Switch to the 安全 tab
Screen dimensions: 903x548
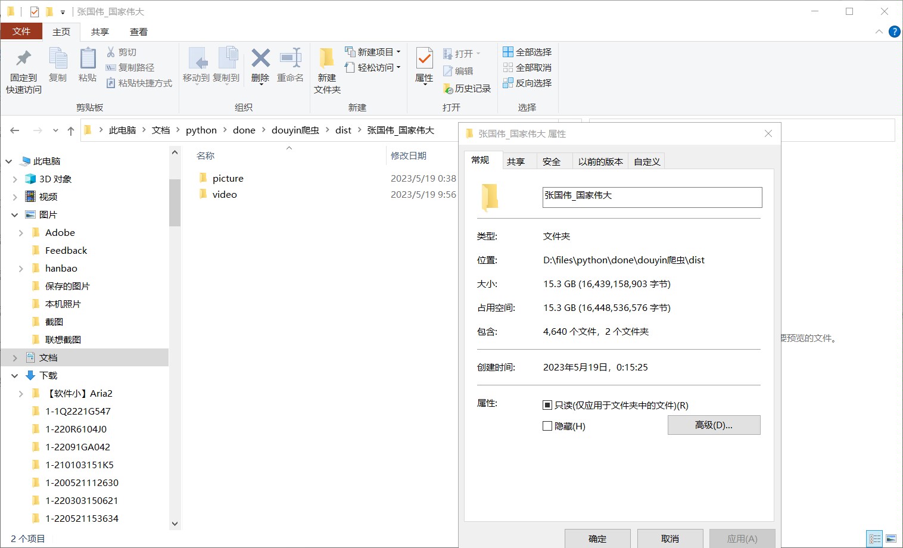tap(551, 161)
